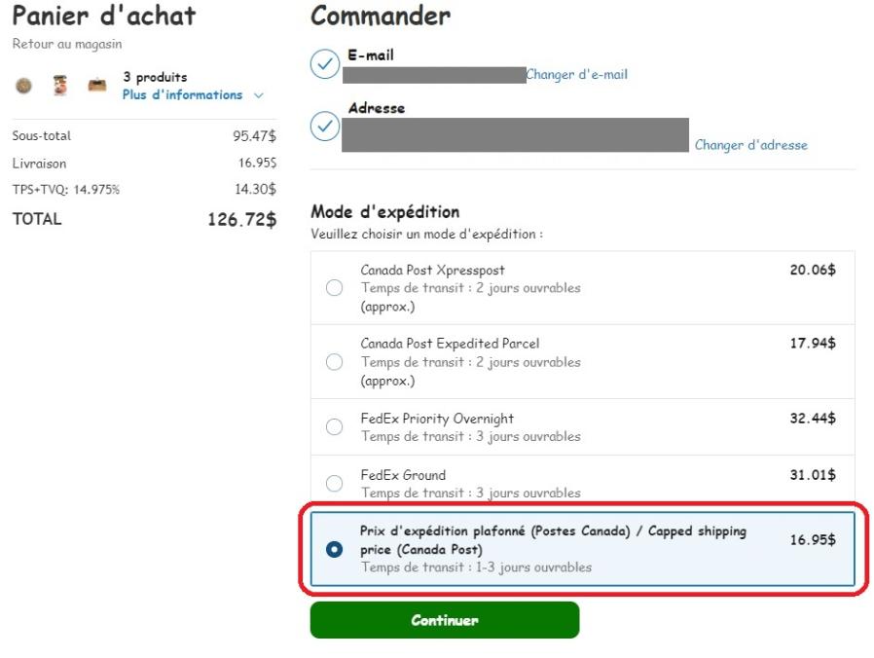The height and width of the screenshot is (658, 874).
Task: Open the second product thumbnail (jar)
Action: 60,86
